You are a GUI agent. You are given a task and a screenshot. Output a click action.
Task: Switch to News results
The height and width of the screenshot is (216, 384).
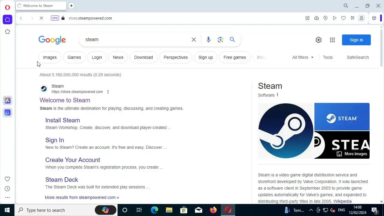[118, 57]
